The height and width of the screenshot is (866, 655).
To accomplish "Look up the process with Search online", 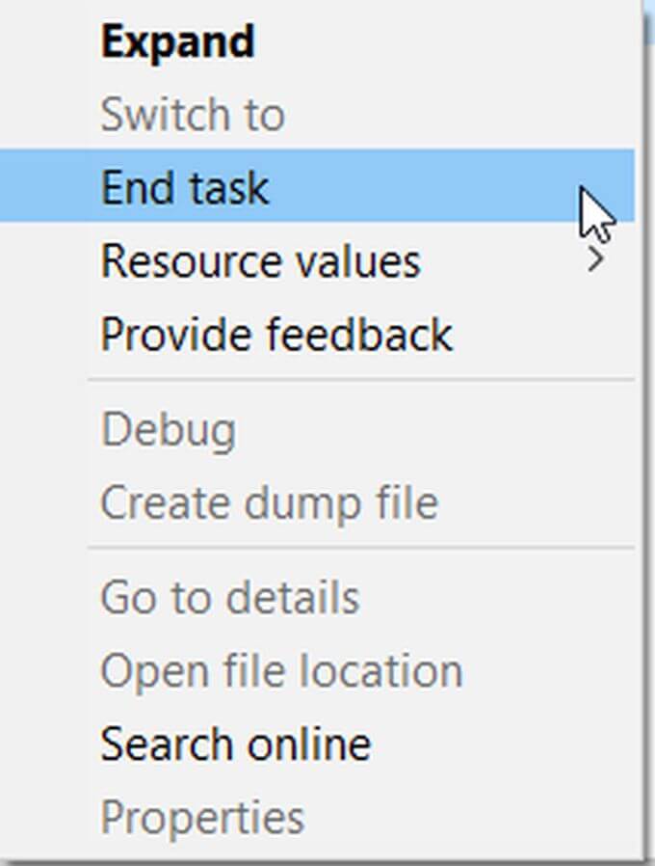I will (x=236, y=744).
